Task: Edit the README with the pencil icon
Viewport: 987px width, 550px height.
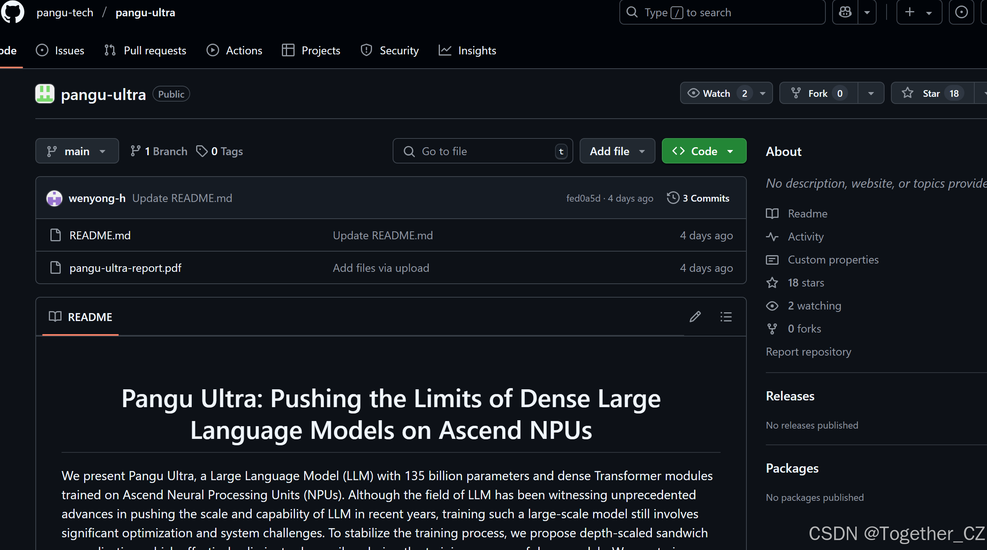Action: point(695,316)
